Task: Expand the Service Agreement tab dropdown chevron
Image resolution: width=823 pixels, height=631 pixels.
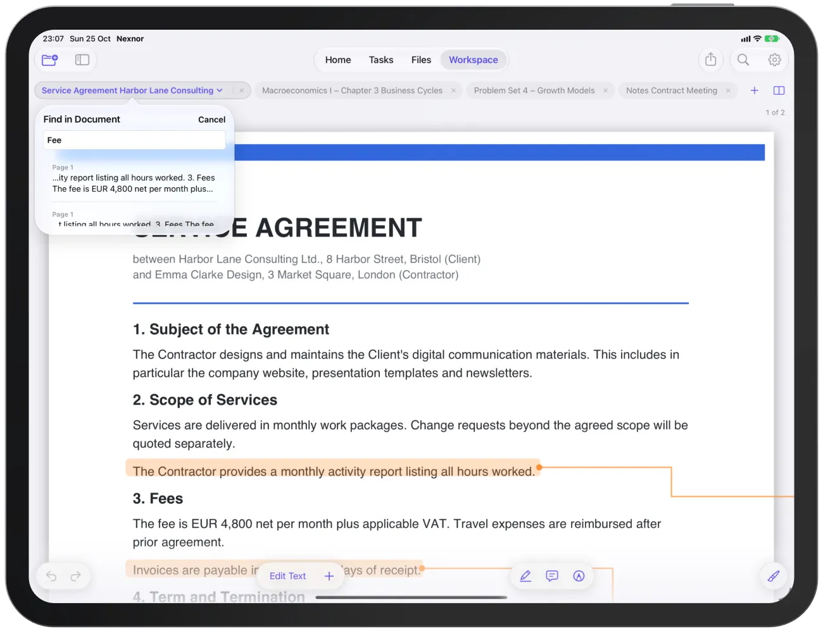Action: point(220,90)
